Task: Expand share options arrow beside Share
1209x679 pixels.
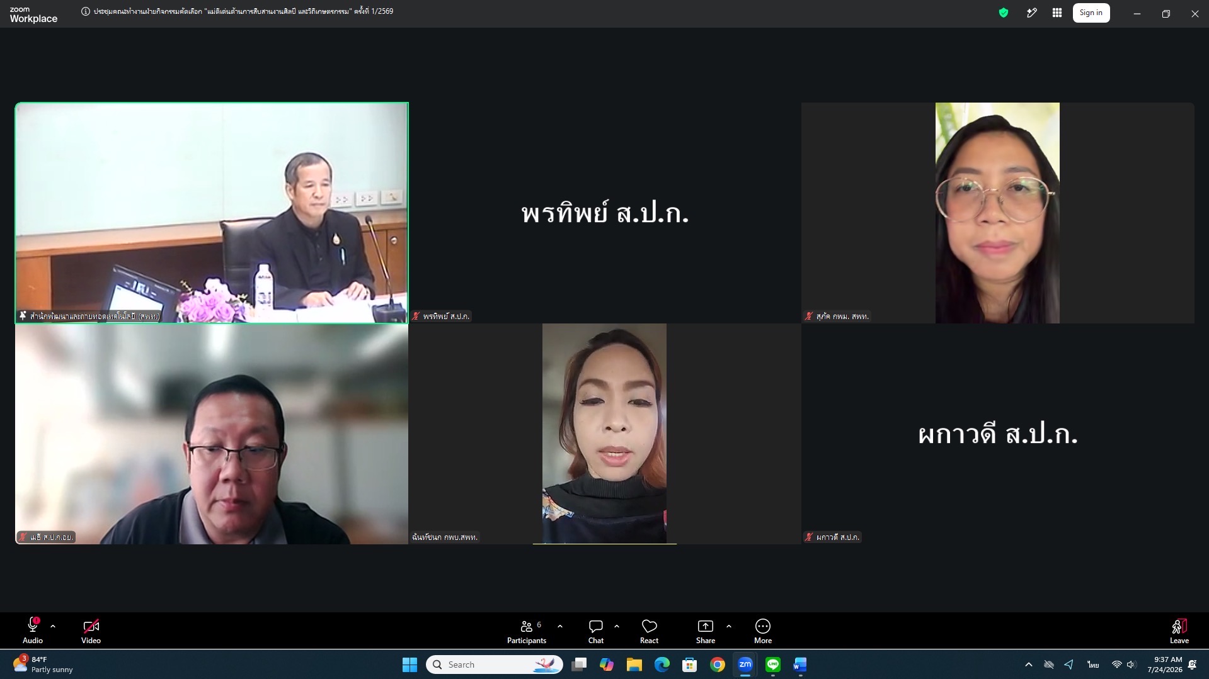Action: 729,626
